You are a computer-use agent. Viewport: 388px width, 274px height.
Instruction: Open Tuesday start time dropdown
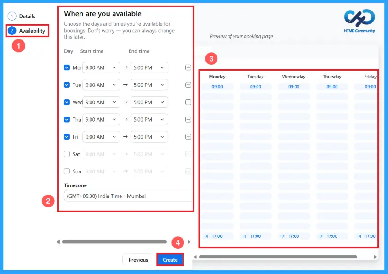101,85
